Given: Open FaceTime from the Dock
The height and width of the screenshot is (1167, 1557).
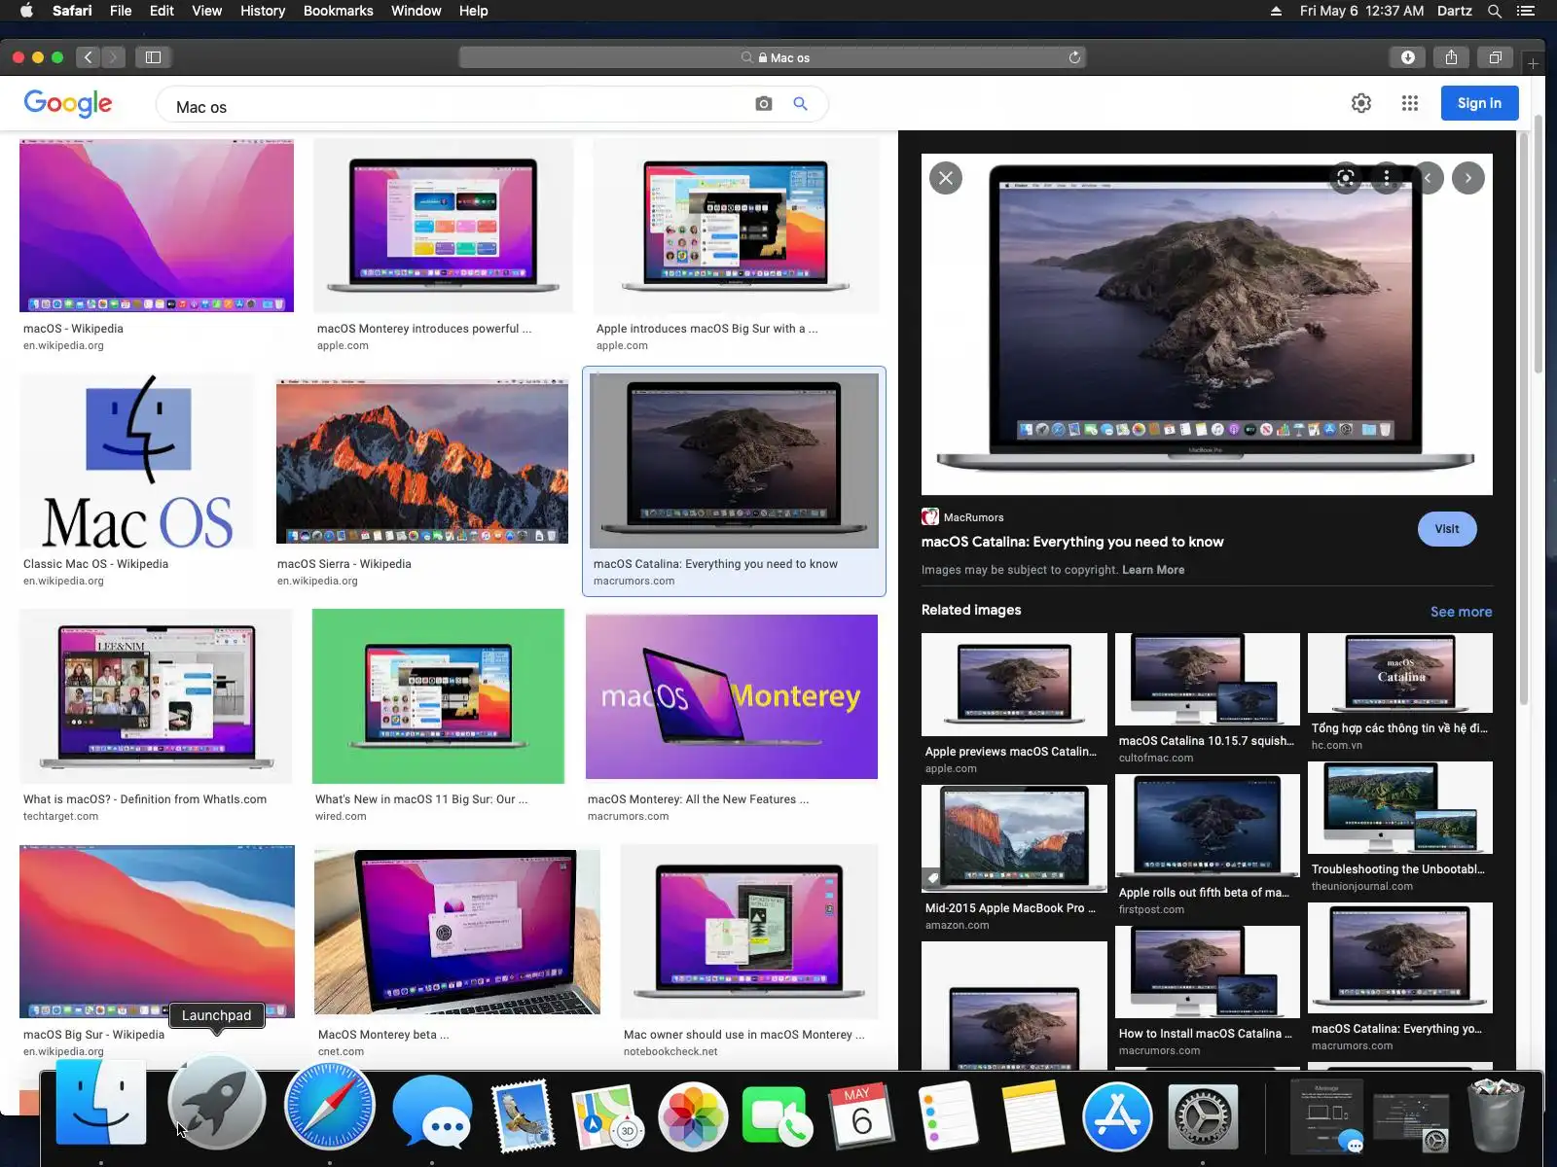Looking at the screenshot, I should coord(777,1116).
